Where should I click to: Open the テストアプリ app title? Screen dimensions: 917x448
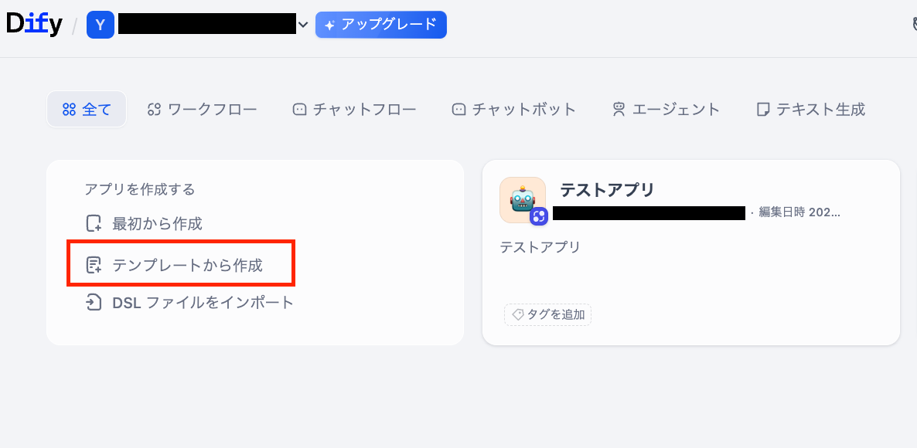[607, 190]
